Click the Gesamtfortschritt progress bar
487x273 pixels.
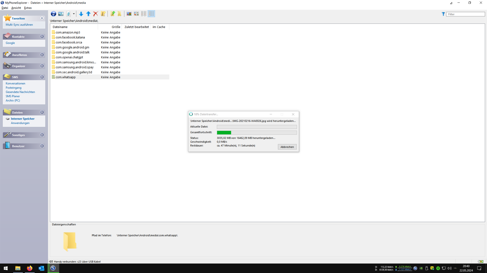pos(257,132)
